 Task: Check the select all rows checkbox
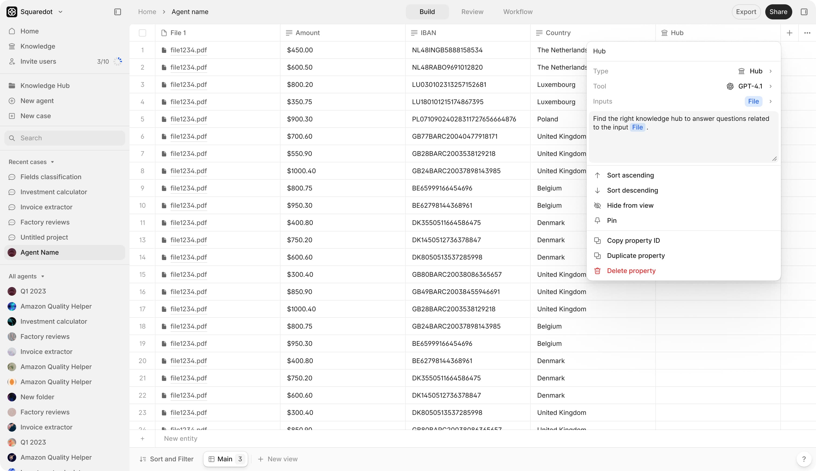(142, 33)
